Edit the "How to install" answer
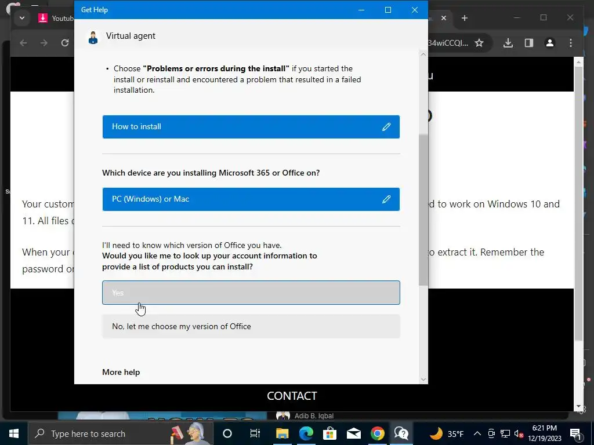The height and width of the screenshot is (445, 594). [386, 127]
